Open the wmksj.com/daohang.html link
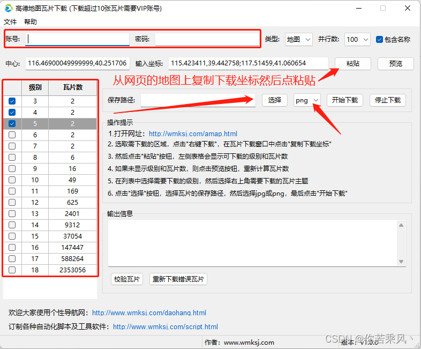 (149, 313)
